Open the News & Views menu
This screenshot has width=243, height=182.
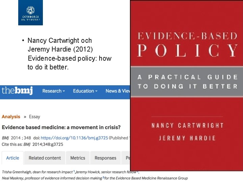click(x=118, y=91)
